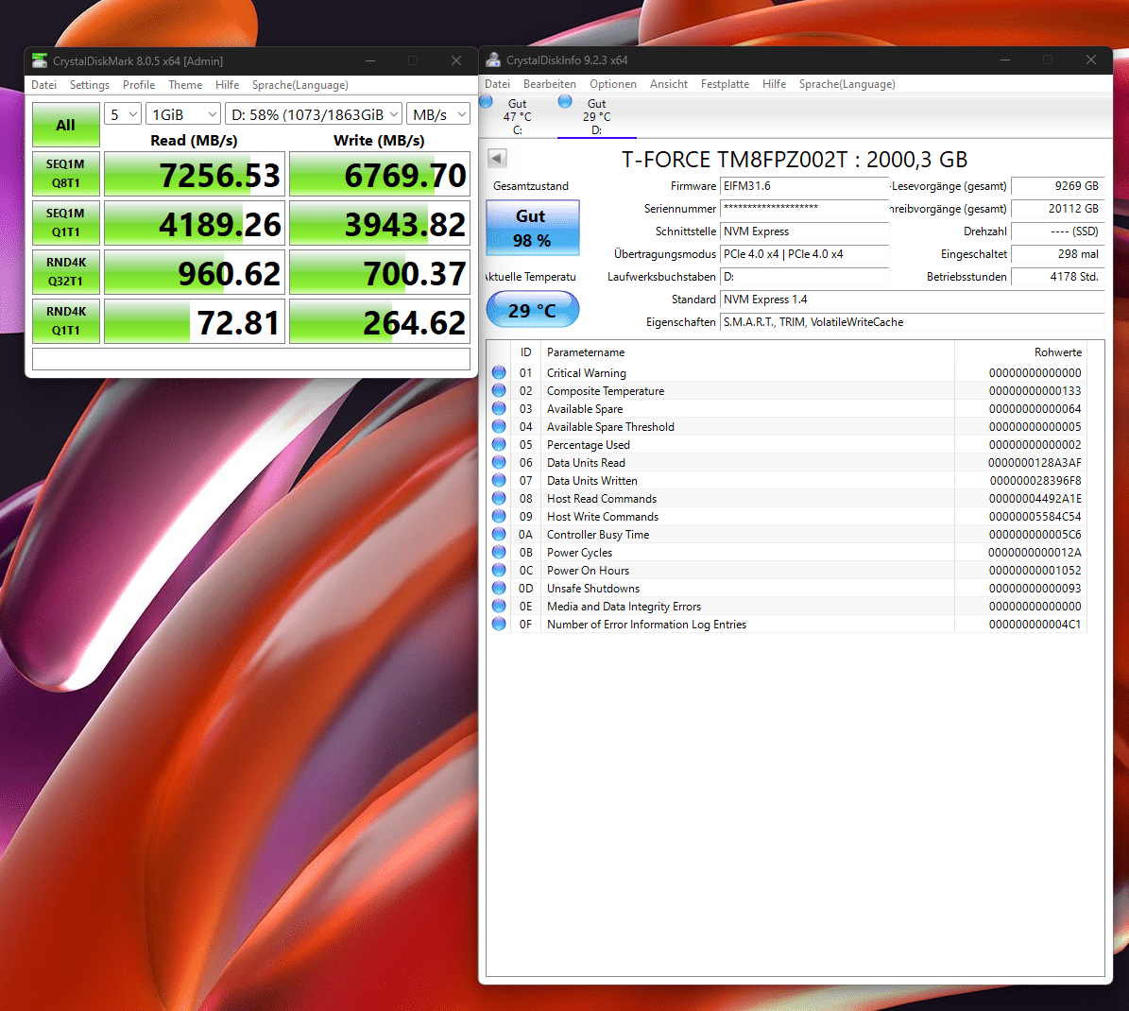Click the CrystalDiskMark app icon in title bar

tap(40, 60)
